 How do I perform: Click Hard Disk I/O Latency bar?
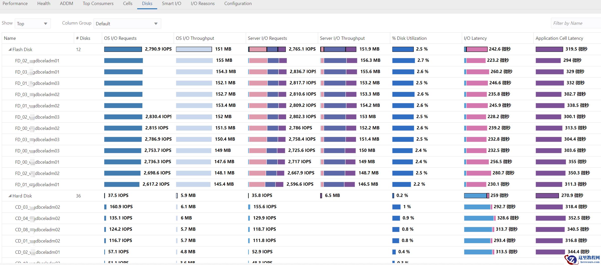pos(476,196)
